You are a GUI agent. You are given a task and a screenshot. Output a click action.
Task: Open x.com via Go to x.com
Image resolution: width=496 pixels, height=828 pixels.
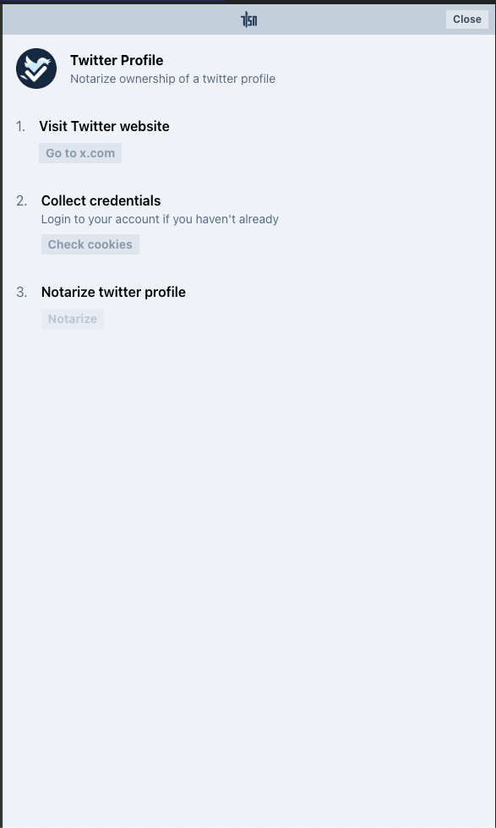[x=80, y=153]
